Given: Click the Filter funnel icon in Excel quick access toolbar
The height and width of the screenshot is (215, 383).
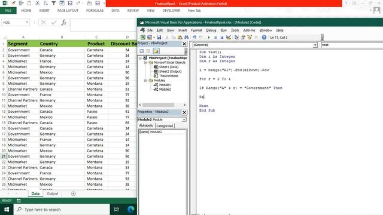Looking at the screenshot, I should [x=54, y=3].
